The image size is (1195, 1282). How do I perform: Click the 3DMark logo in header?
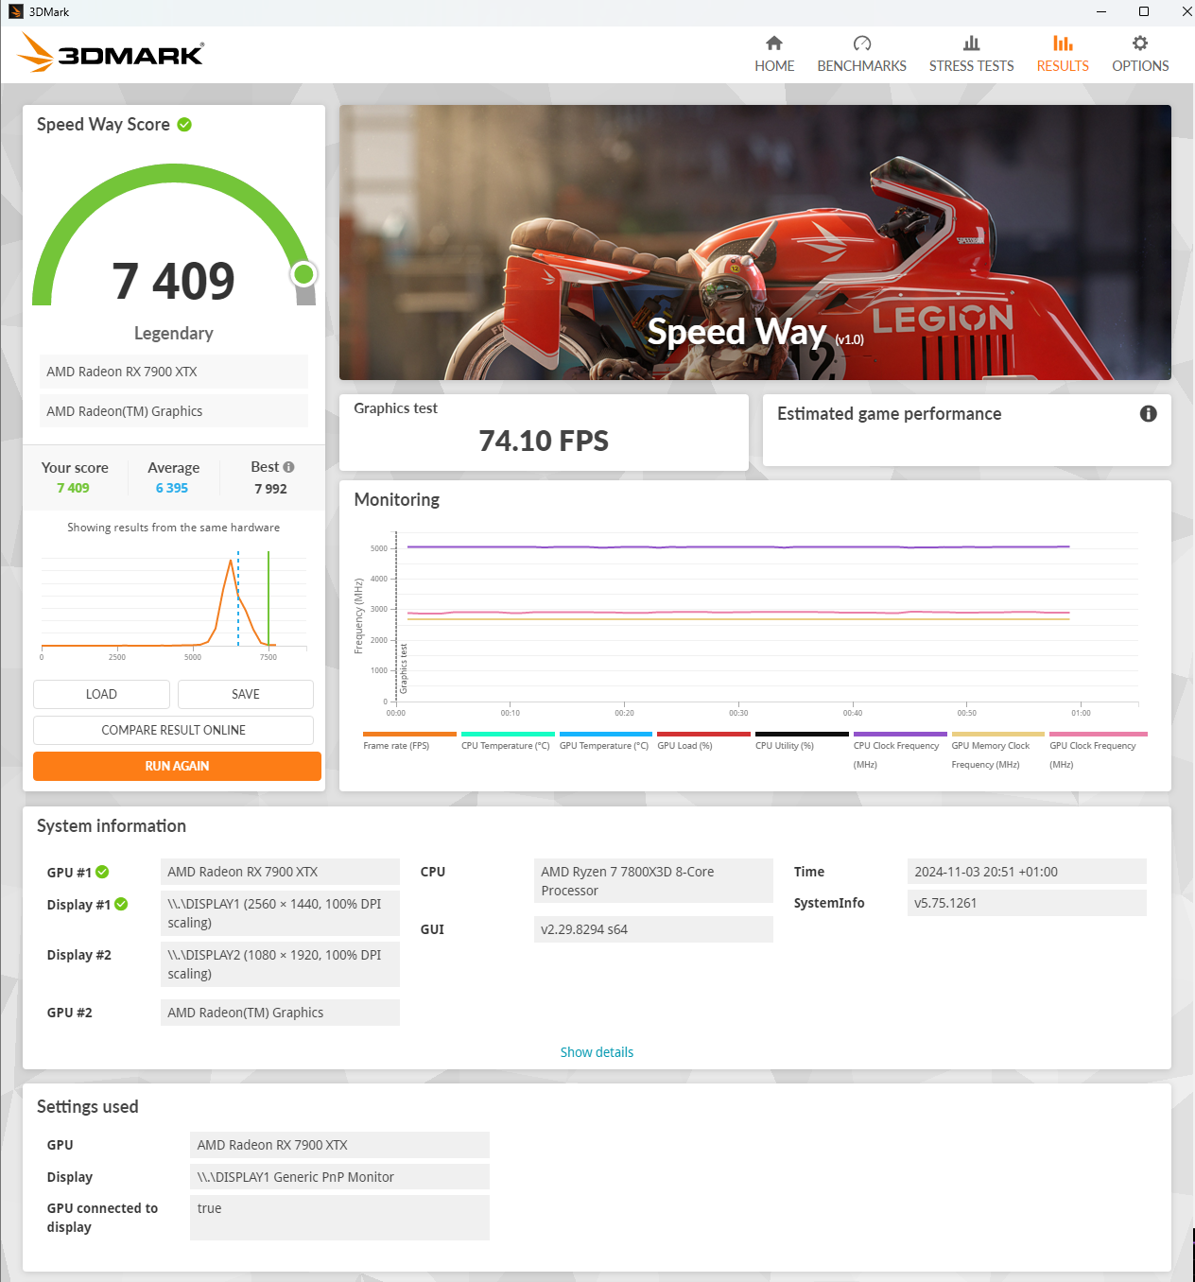pos(111,52)
